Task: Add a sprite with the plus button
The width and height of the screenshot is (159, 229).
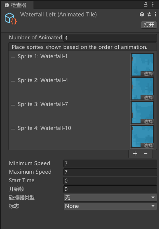Action: point(135,153)
